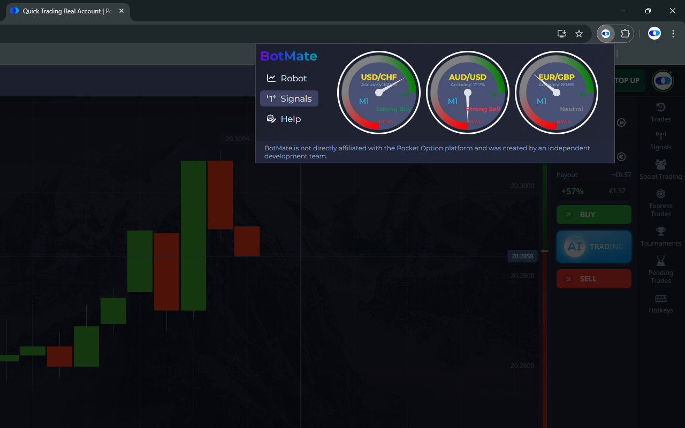Open Express Trades in the sidebar

tap(661, 203)
